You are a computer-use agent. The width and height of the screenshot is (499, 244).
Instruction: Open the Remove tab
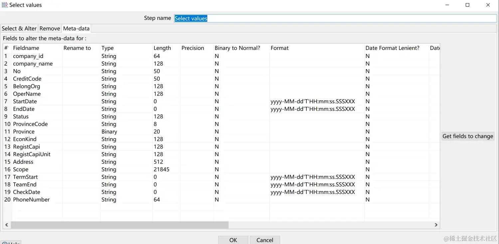[50, 29]
